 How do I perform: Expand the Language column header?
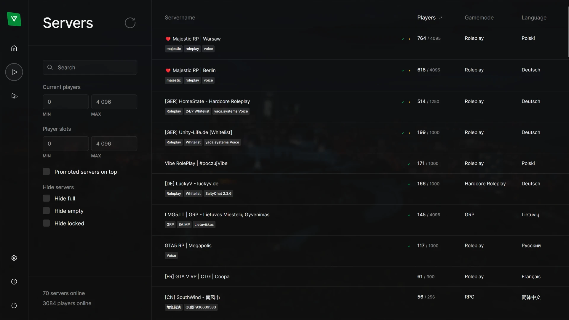534,17
